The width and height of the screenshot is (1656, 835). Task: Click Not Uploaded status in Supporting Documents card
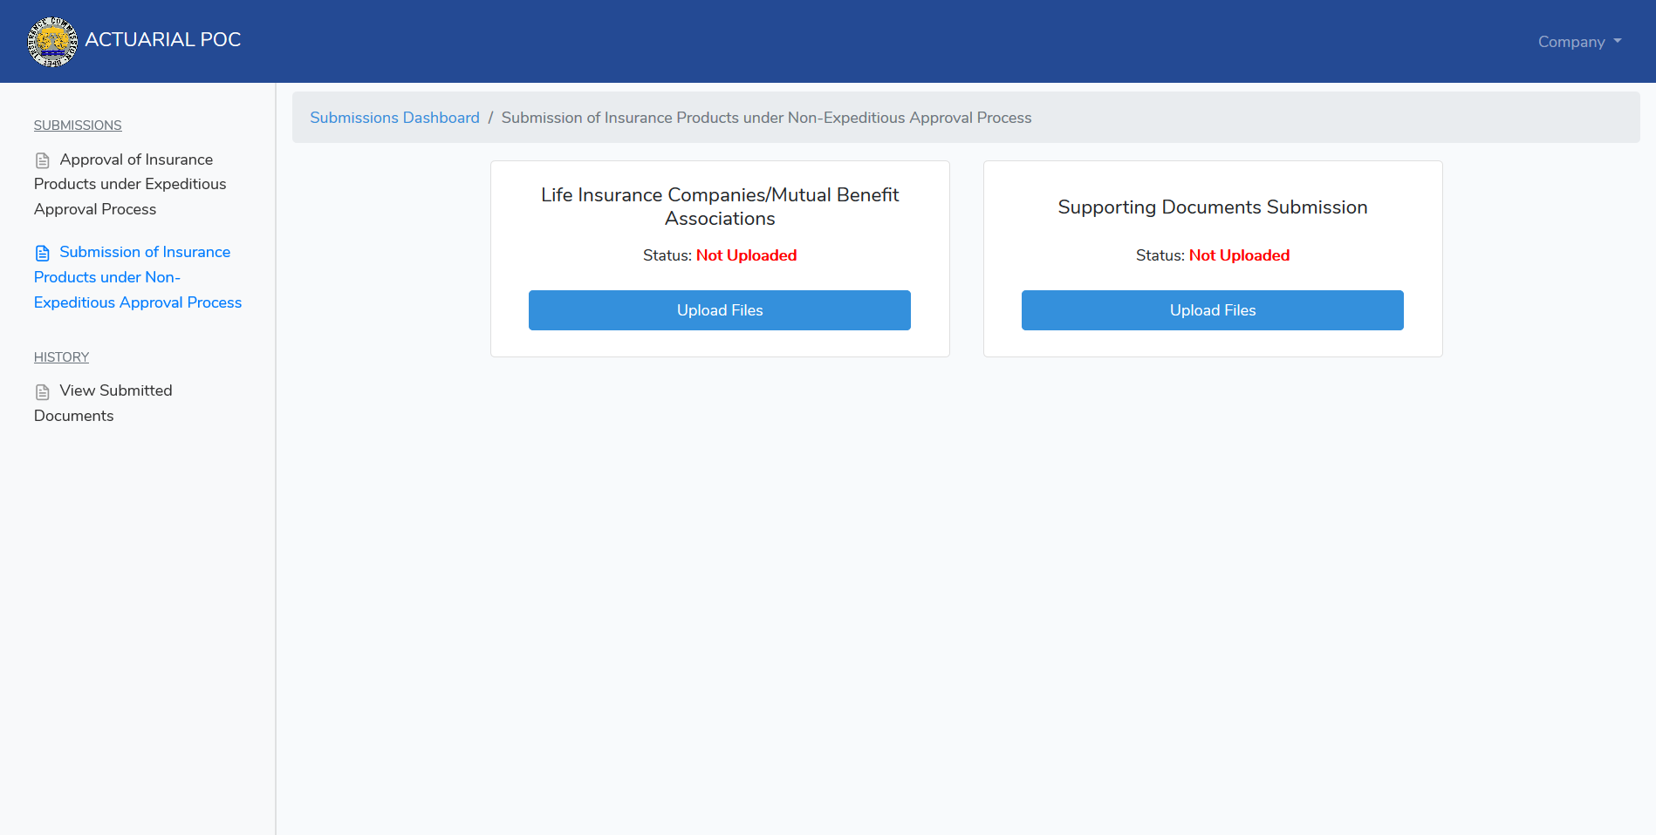pyautogui.click(x=1239, y=255)
